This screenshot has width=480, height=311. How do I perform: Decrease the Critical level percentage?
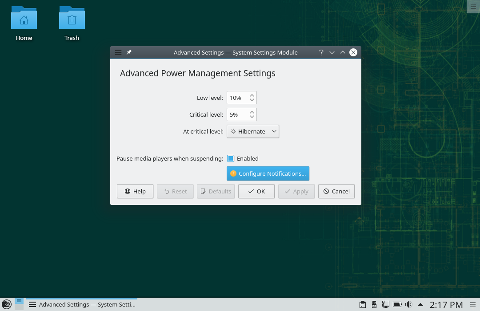point(252,117)
